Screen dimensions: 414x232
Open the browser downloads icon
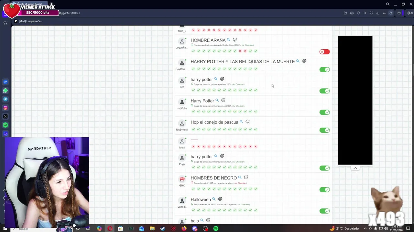(378, 13)
